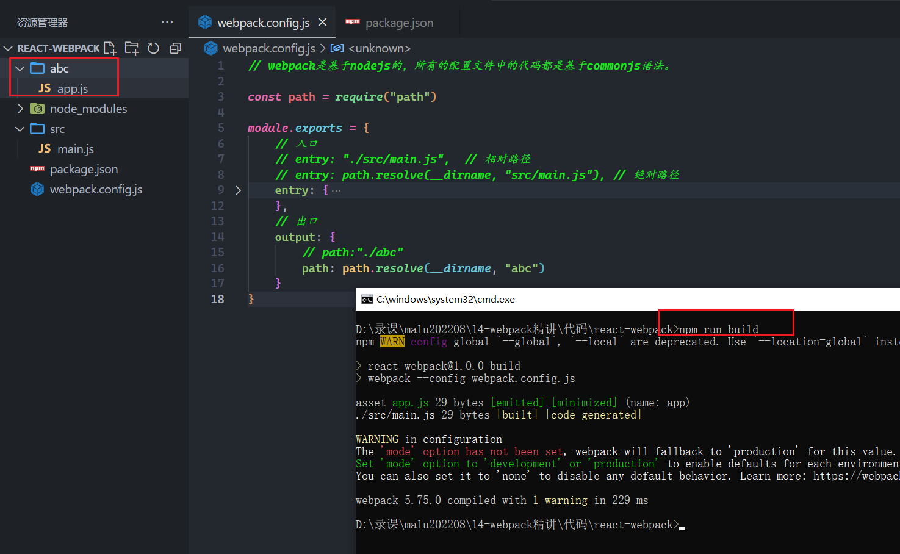The width and height of the screenshot is (900, 554).
Task: Collapse the abc folder chevron
Action: coord(20,68)
